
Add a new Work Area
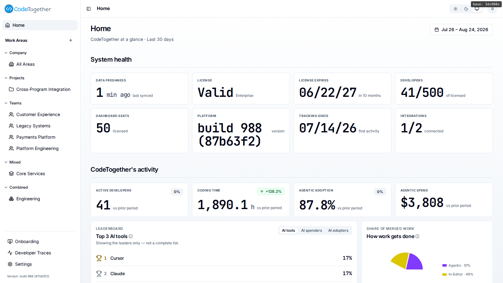(x=71, y=40)
